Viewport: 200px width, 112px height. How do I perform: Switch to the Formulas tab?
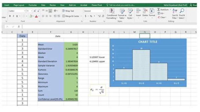click(x=32, y=5)
